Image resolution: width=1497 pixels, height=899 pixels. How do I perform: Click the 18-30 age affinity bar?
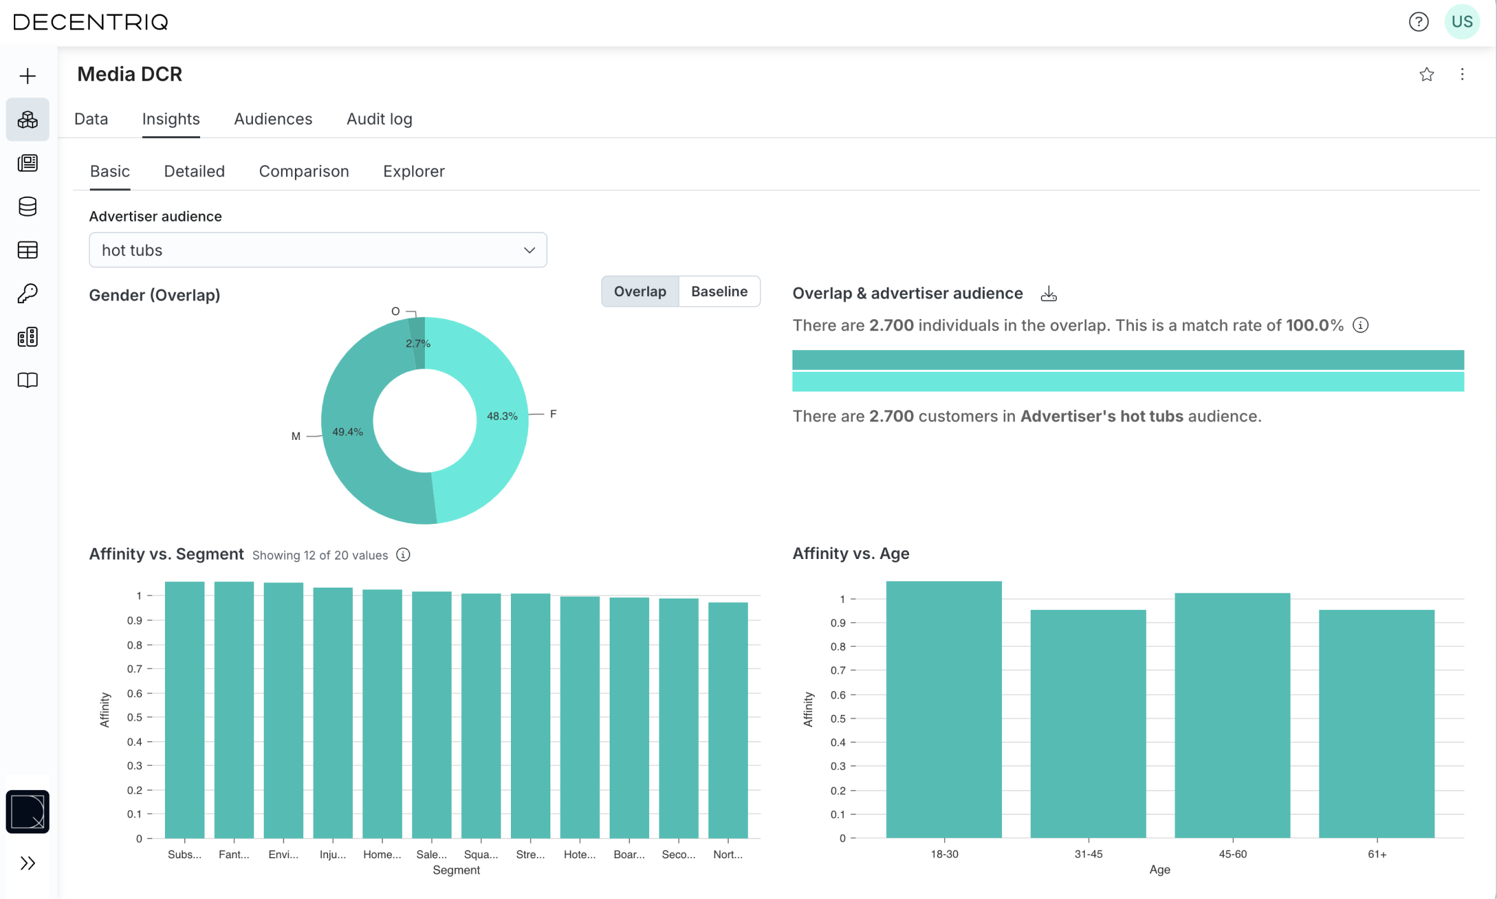click(x=944, y=709)
